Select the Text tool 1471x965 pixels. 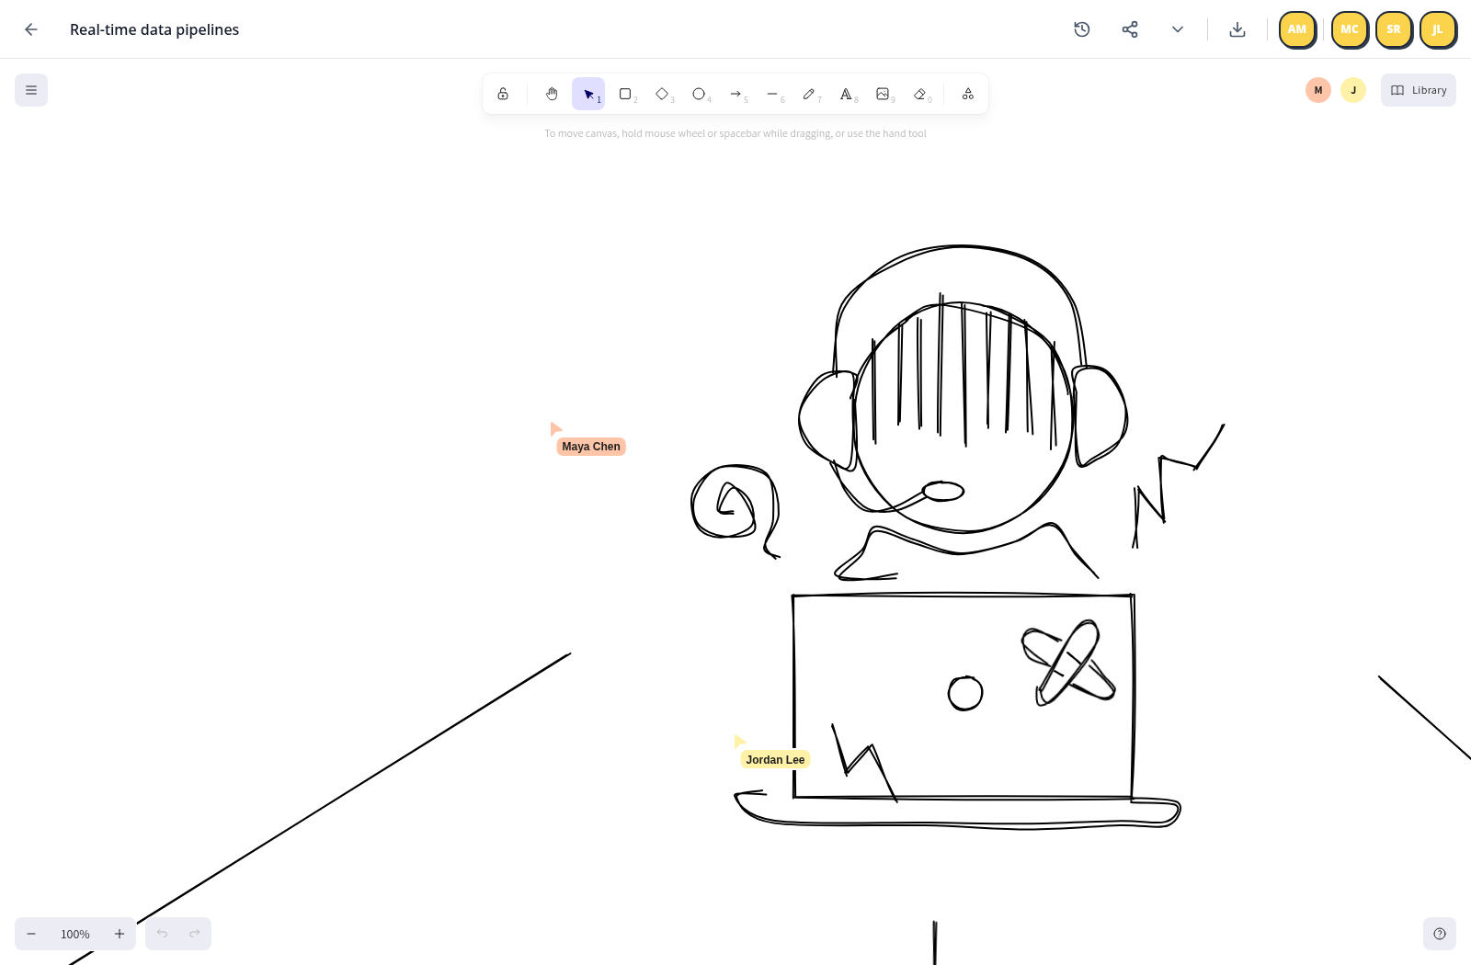[846, 94]
